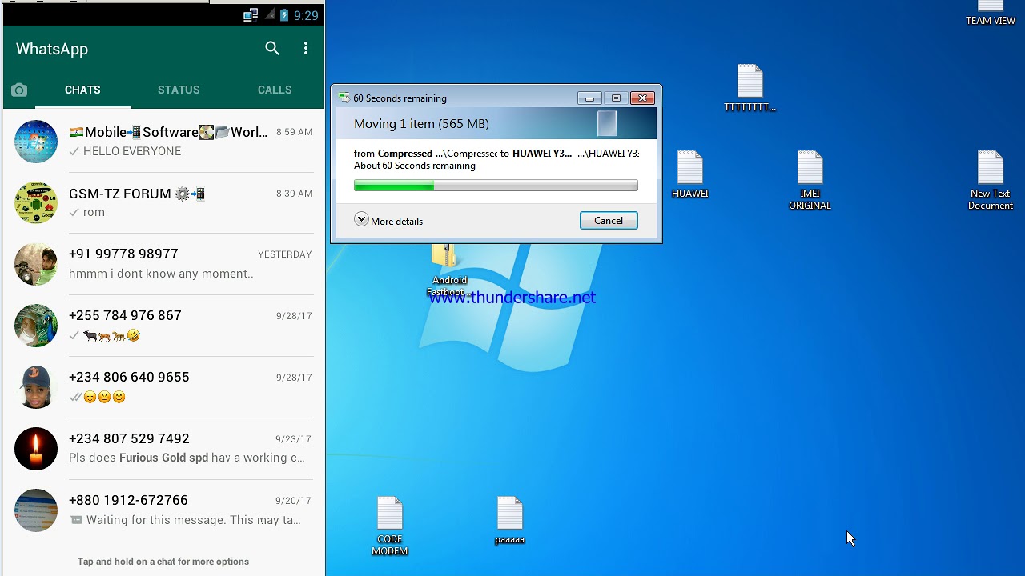Open chat 'Waiting for this message'

tap(163, 510)
